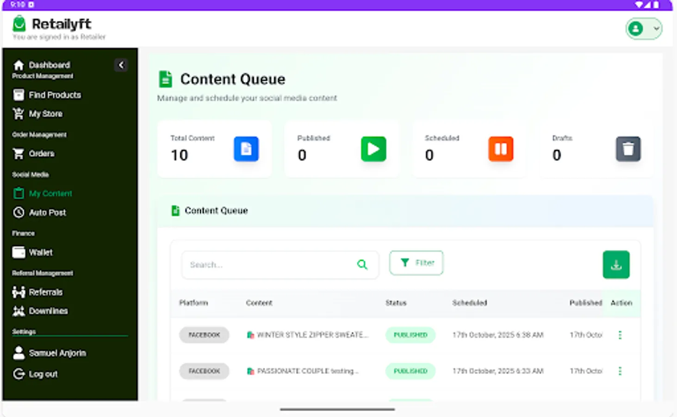Collapse the sidebar with the chevron arrow
This screenshot has height=417, width=677.
point(121,65)
